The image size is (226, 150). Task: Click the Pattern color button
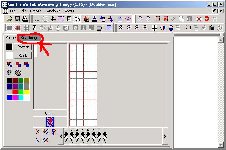coord(23,47)
